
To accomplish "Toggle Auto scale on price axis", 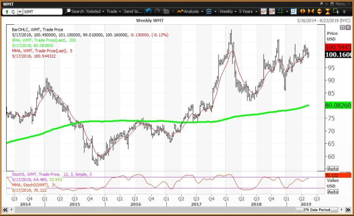I will pyautogui.click(x=332, y=168).
